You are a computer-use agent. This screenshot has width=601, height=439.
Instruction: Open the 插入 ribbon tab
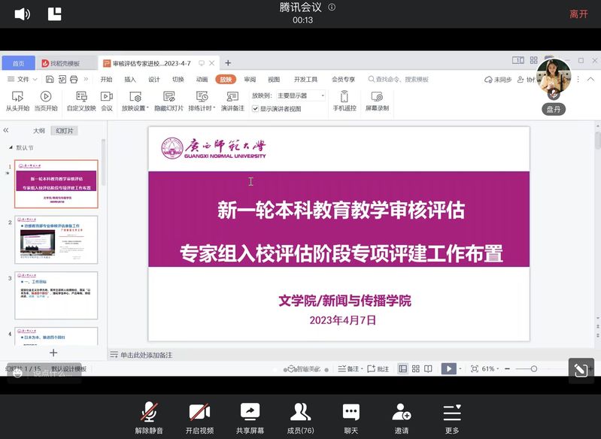130,79
